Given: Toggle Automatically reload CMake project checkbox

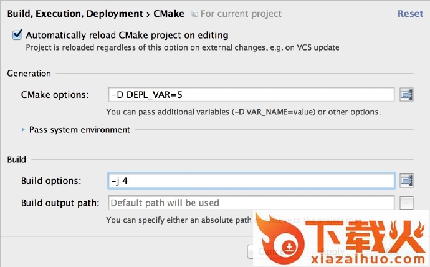Looking at the screenshot, I should 17,36.
